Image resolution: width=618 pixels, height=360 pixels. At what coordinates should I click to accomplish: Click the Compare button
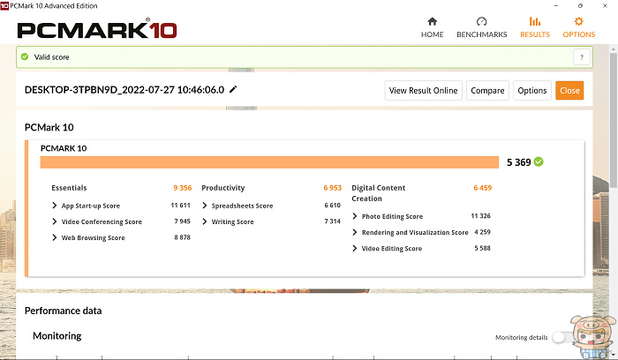tap(487, 91)
